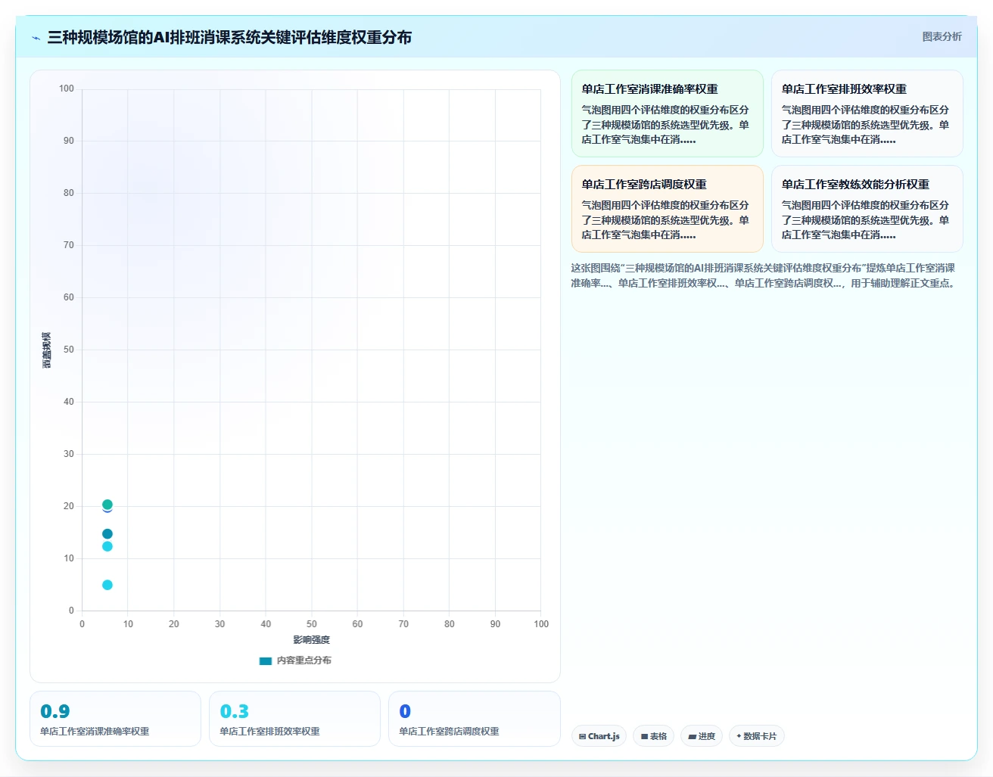The height and width of the screenshot is (777, 993).
Task: Click the lowest cyan bubble near 5
Action: 107,585
